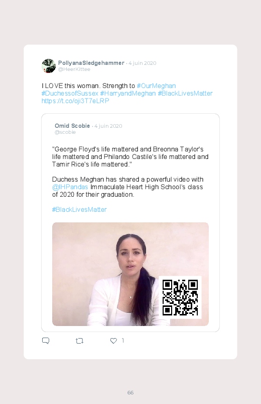Click the QR code on video
This screenshot has width=261, height=404.
point(180,297)
